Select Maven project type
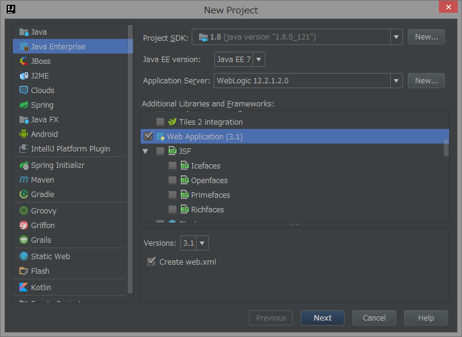This screenshot has width=462, height=337. pyautogui.click(x=71, y=179)
